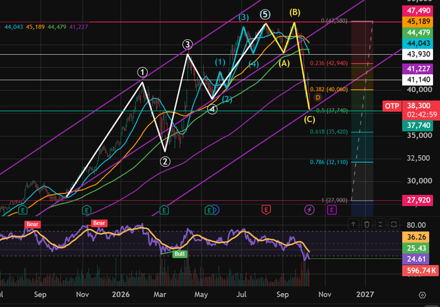440x307 pixels.
Task: Click the 38,300 current price label
Action: (x=419, y=106)
